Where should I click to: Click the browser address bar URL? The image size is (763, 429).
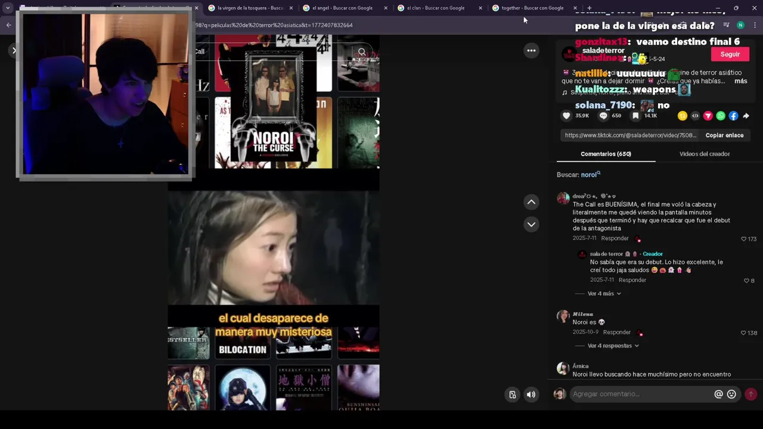pyautogui.click(x=274, y=25)
